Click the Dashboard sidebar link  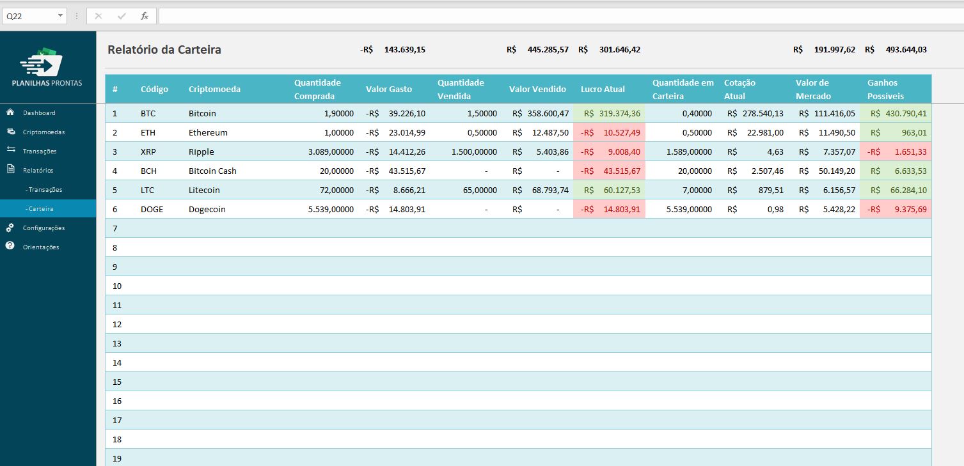[x=38, y=112]
